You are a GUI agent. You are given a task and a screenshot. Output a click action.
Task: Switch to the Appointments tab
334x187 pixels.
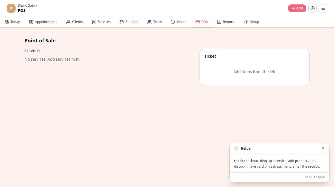point(43,22)
